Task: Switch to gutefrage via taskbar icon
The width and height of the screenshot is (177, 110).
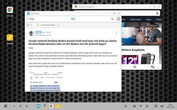Action: pyautogui.click(x=38, y=106)
